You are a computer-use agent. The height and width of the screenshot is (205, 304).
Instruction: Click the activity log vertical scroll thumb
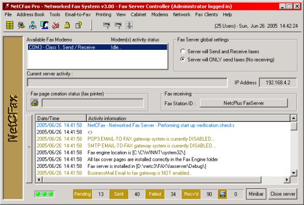click(x=293, y=126)
